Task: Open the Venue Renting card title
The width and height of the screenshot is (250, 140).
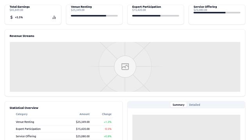Action: click(x=81, y=7)
